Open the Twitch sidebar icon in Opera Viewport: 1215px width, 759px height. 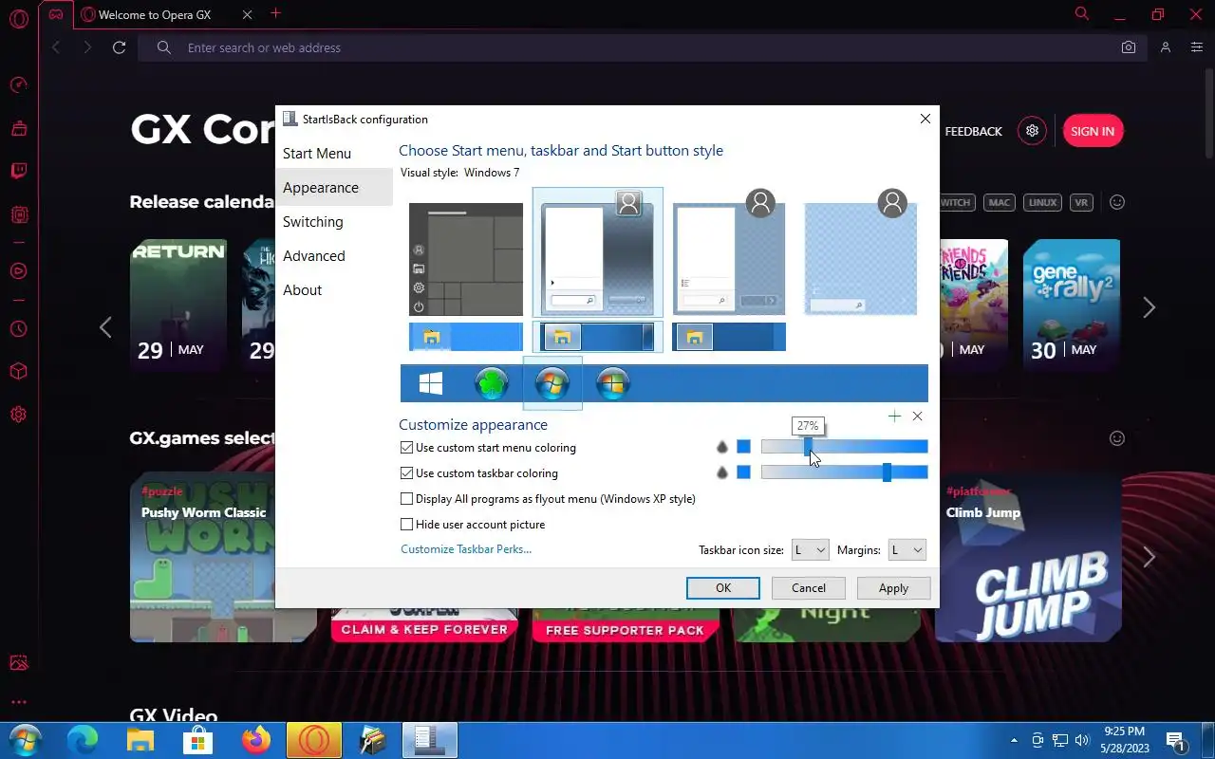point(18,172)
